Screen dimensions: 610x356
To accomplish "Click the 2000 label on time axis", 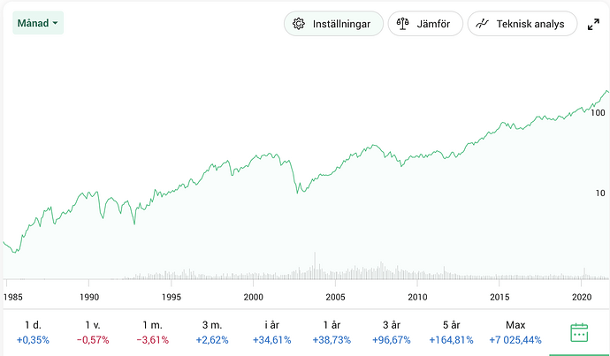I will point(254,297).
